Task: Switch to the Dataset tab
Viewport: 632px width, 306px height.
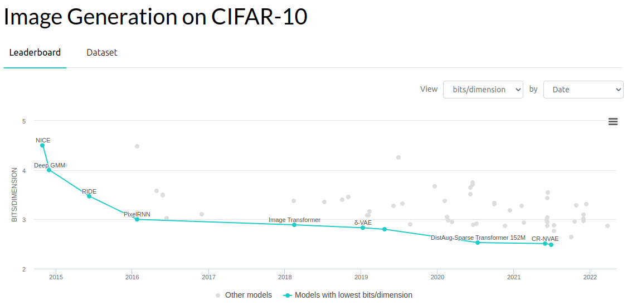Action: coord(102,52)
